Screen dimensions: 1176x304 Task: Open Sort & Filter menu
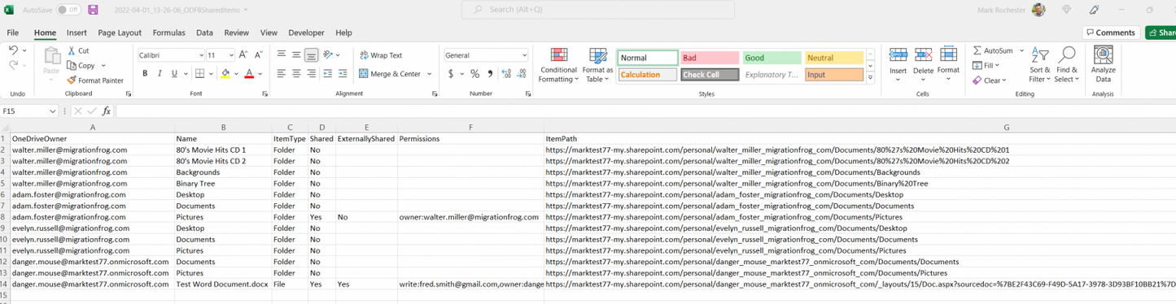point(1040,65)
